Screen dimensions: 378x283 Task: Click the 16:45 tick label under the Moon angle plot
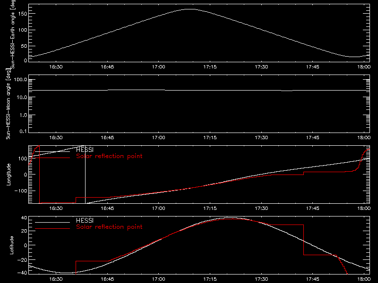click(107, 138)
